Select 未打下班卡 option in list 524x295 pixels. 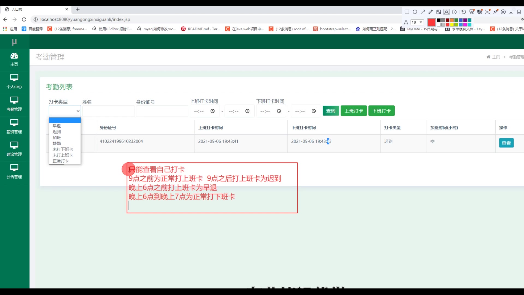(63, 149)
